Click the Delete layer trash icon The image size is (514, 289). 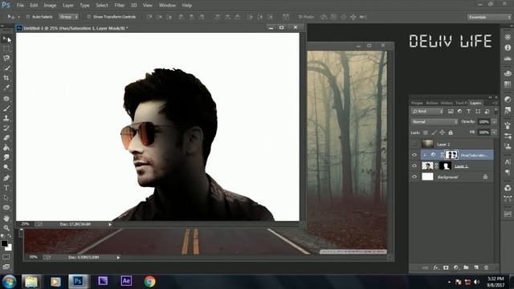tap(487, 267)
